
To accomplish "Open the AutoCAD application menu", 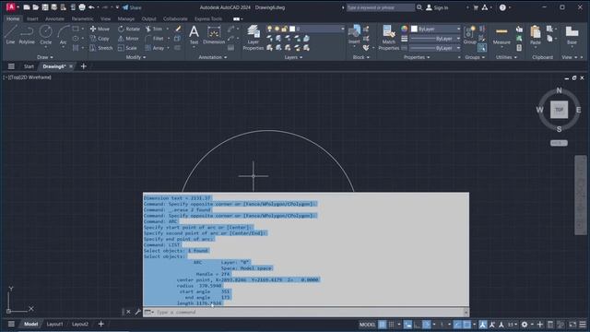I will [x=11, y=7].
